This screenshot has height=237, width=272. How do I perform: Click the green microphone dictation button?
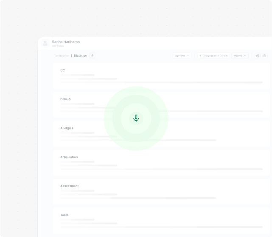136,118
